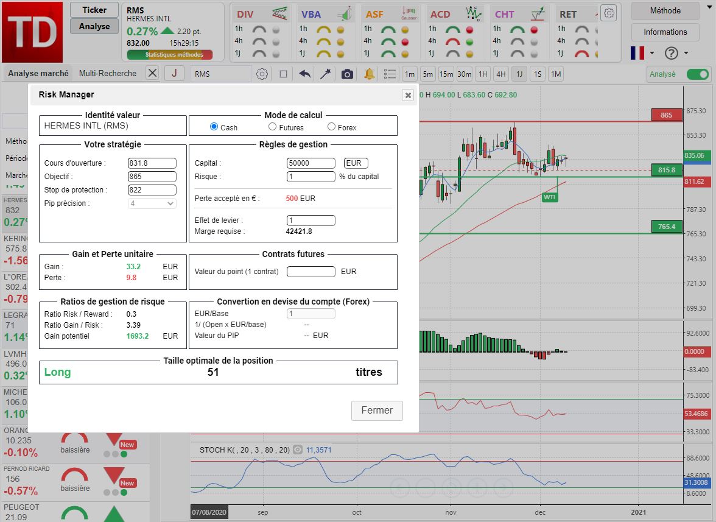The width and height of the screenshot is (716, 522).
Task: Click the ACD method icon
Action: (x=474, y=13)
